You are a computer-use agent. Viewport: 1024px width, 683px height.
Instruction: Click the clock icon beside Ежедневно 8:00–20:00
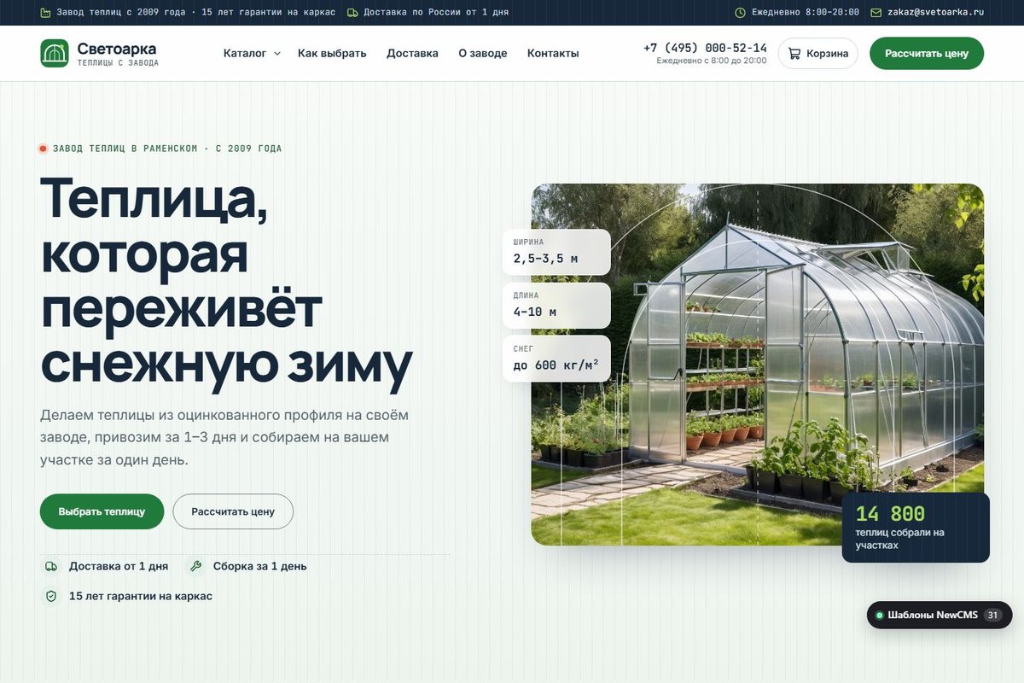click(741, 13)
